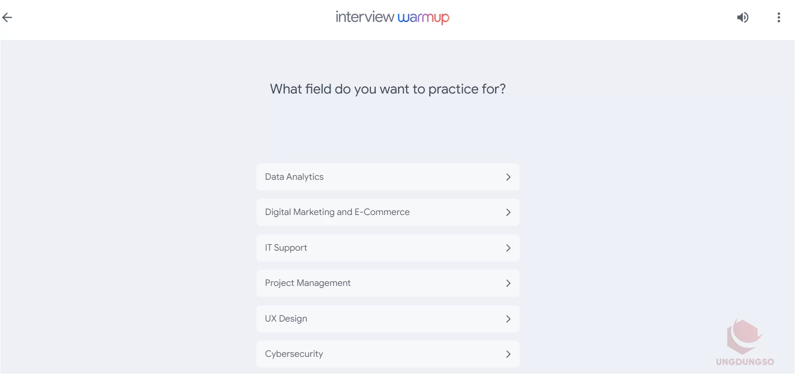Click the chevron beside Cybersecurity
The image size is (795, 374).
(x=508, y=354)
